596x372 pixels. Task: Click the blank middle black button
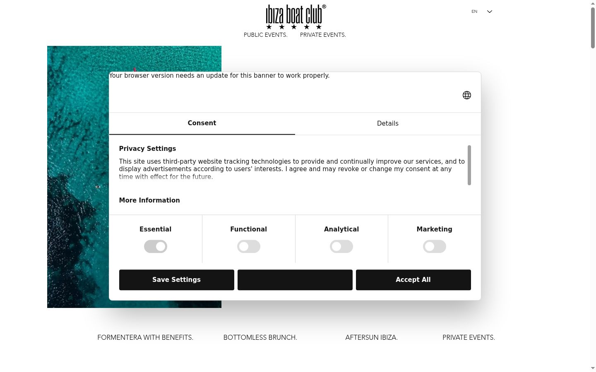coord(295,280)
